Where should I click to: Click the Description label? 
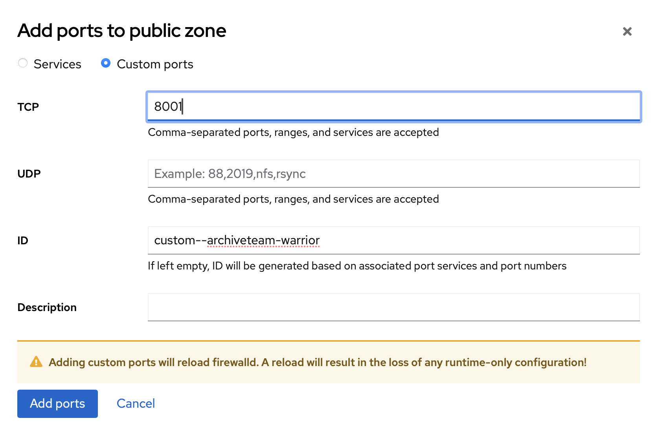tap(47, 308)
